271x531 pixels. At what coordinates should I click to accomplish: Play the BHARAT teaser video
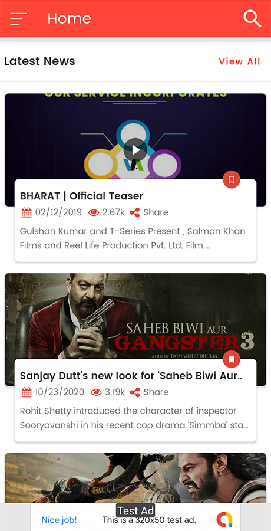pos(135,150)
